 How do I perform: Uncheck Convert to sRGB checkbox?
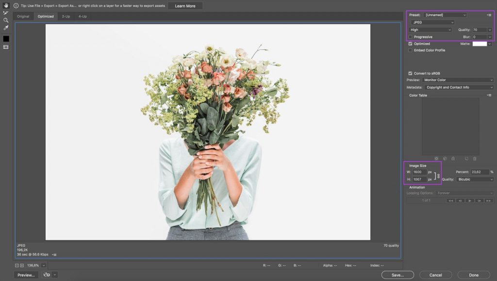pos(410,73)
